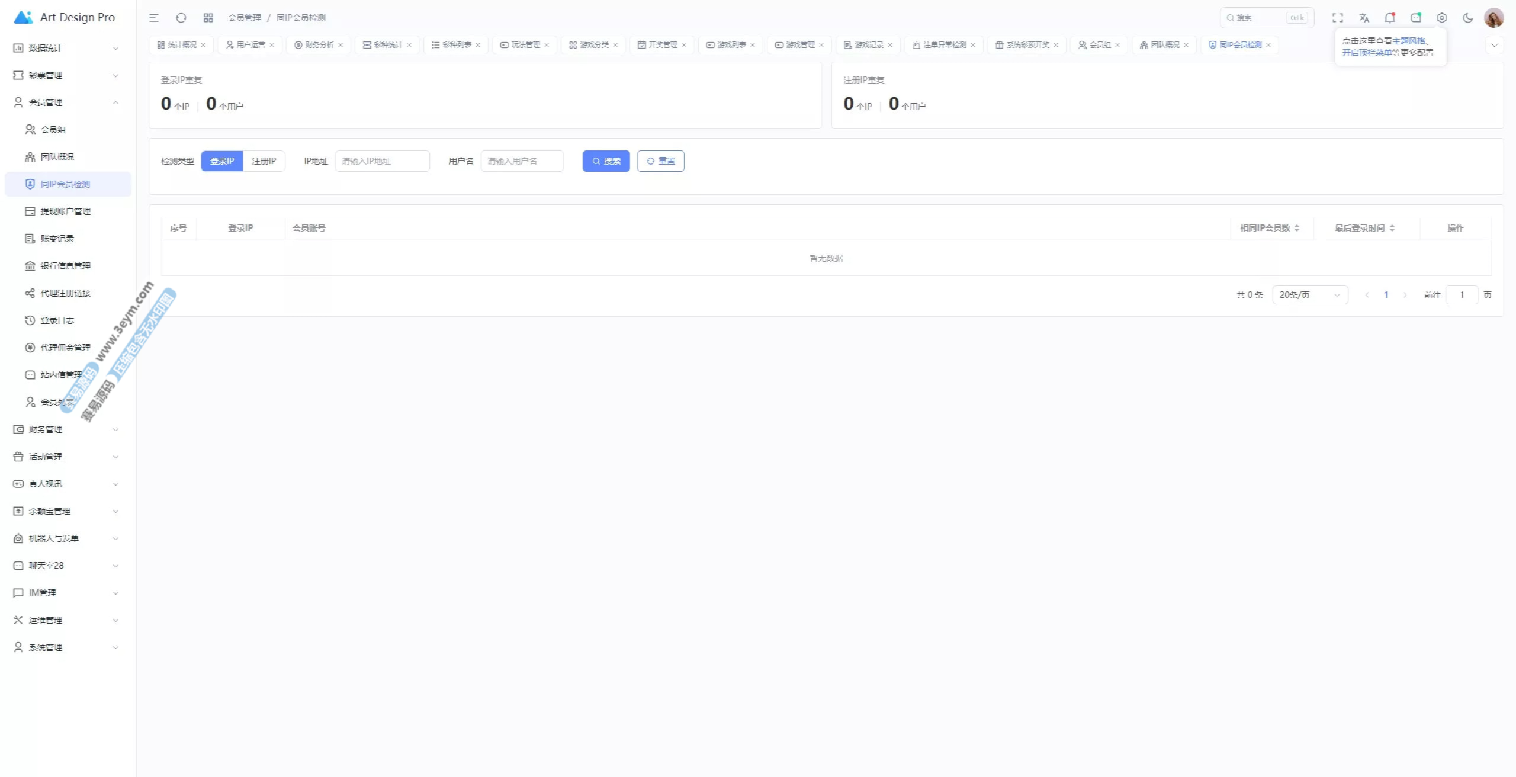Open 提现账户管理 in sidebar
The height and width of the screenshot is (777, 1516).
click(65, 211)
